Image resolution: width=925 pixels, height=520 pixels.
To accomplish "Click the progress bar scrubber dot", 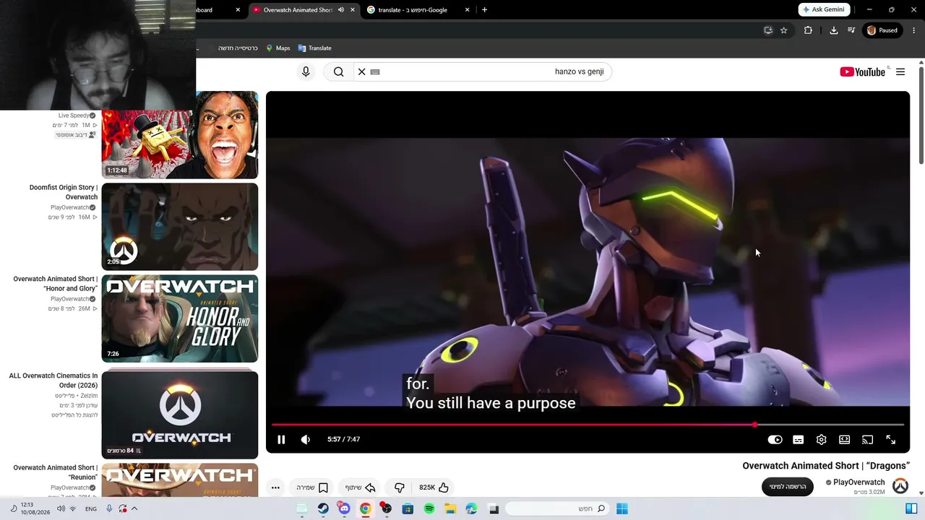I will pyautogui.click(x=754, y=425).
